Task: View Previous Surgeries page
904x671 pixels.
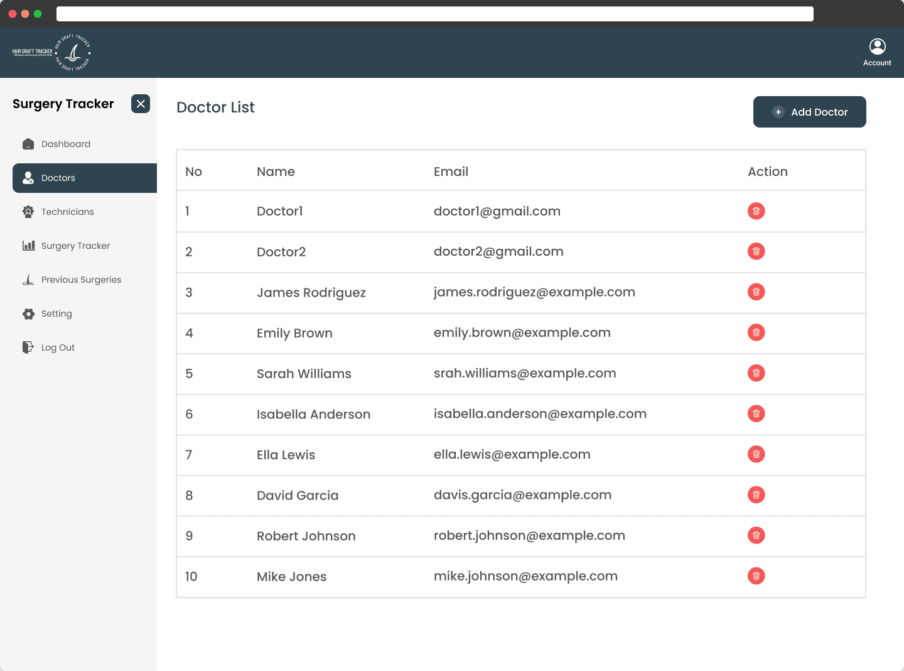Action: point(81,280)
